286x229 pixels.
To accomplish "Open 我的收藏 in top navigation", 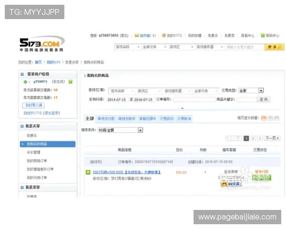I will pyautogui.click(x=195, y=35).
